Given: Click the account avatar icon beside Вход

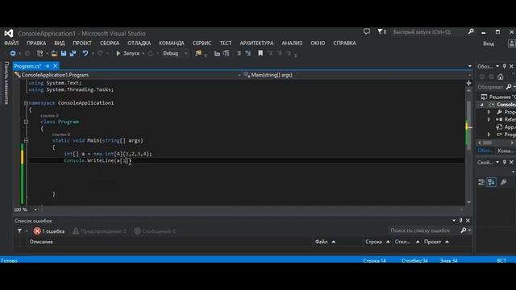Looking at the screenshot, I should (512, 43).
